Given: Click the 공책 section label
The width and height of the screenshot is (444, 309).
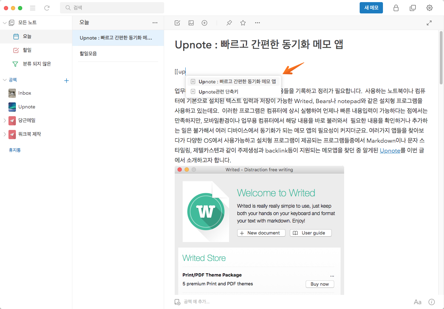Looking at the screenshot, I should (x=13, y=80).
